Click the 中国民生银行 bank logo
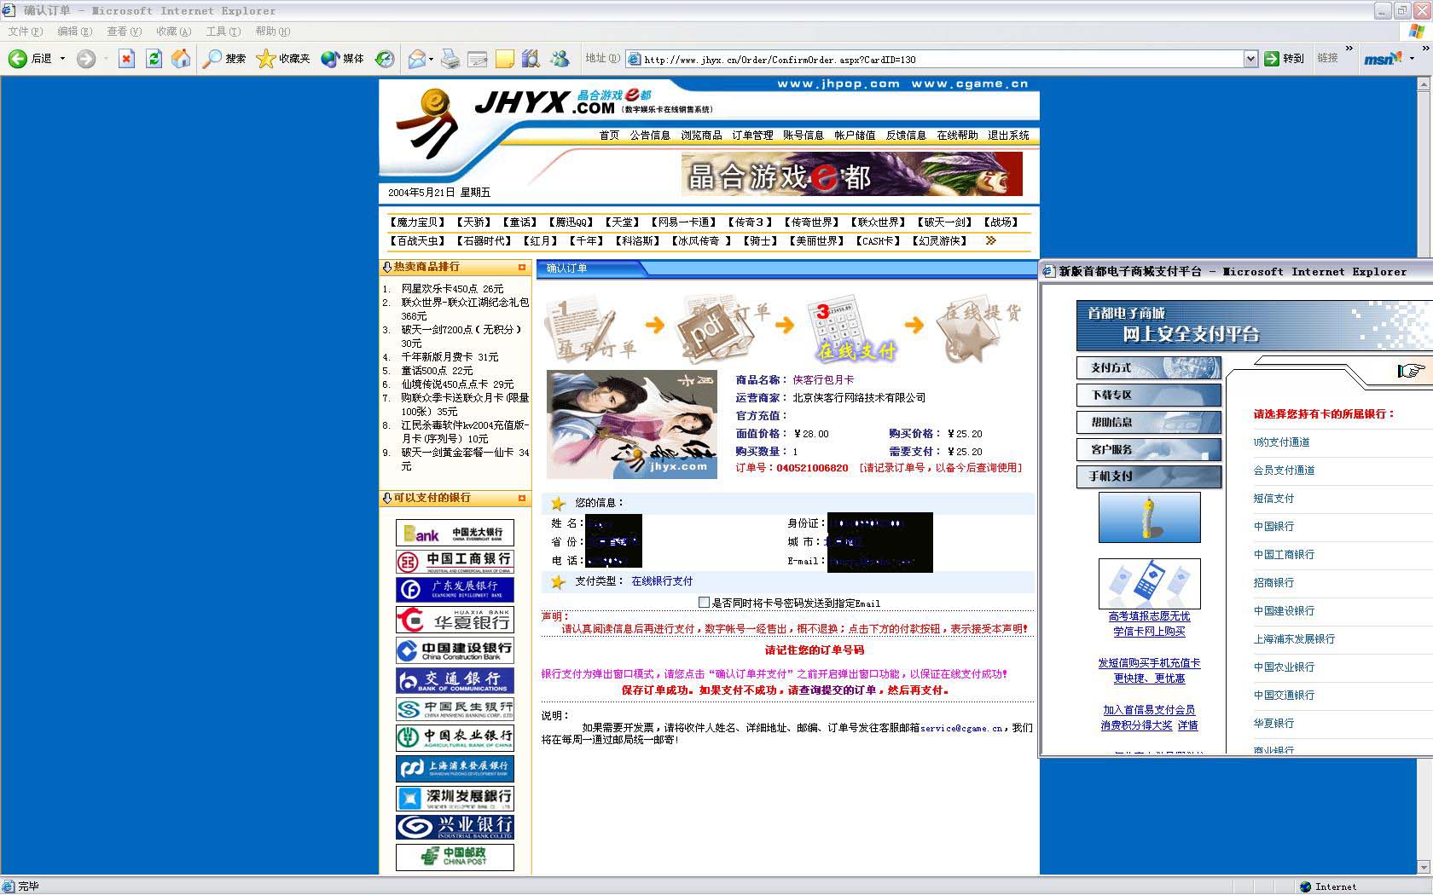The image size is (1433, 895). [455, 709]
